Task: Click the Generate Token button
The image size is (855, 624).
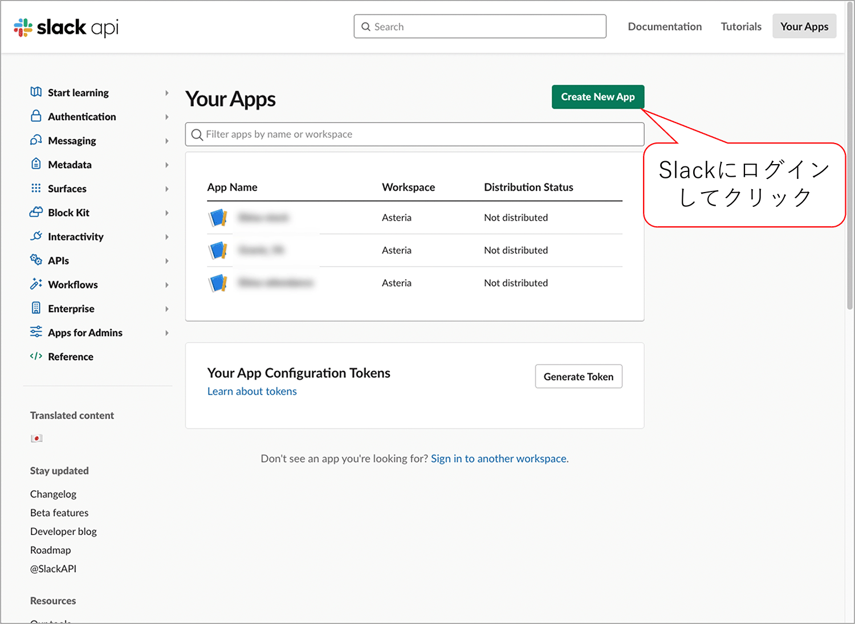Action: [x=579, y=376]
